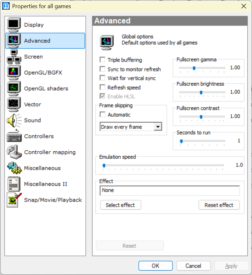Click the Vector starfield monitor icon
The height and width of the screenshot is (275, 252).
[x=14, y=104]
